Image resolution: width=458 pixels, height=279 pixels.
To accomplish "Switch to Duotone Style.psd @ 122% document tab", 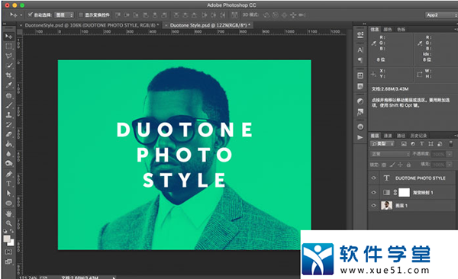I will point(208,25).
